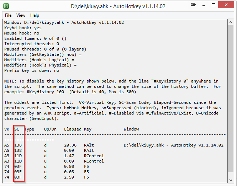Image resolution: width=237 pixels, height=186 pixels.
Task: Click the 'VK' column header
Action: [7, 129]
